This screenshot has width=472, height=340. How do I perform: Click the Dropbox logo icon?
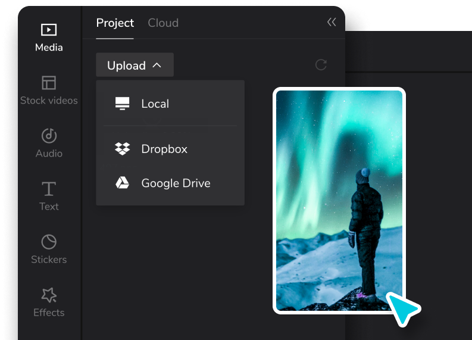pos(122,149)
